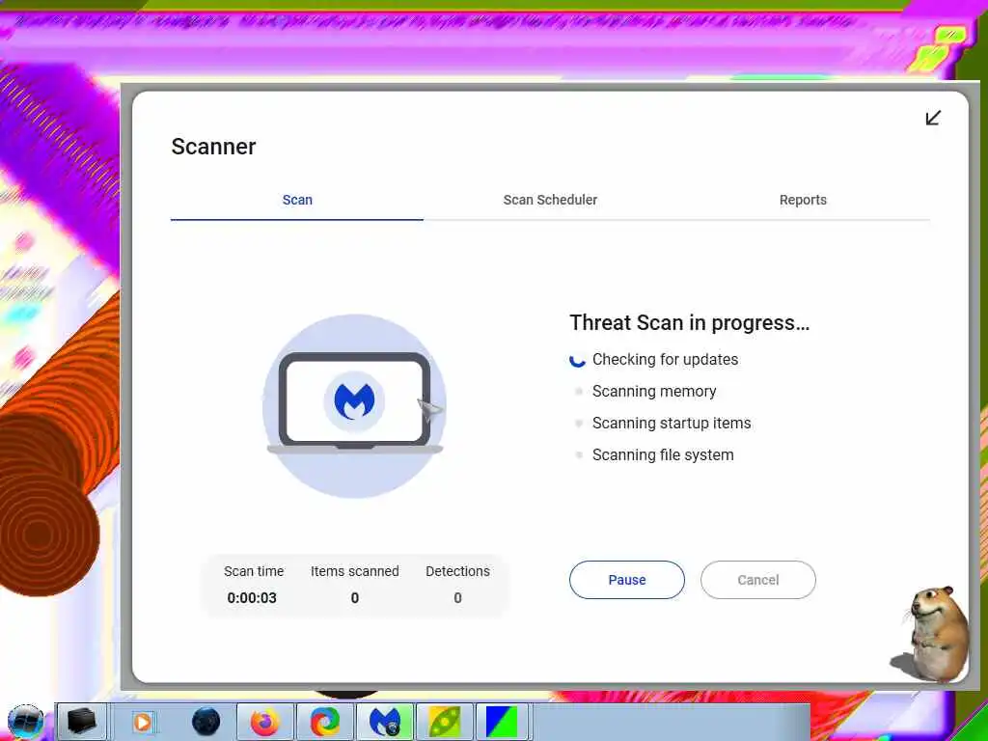Select the Scanning file system text
This screenshot has height=741, width=988.
[x=663, y=455]
